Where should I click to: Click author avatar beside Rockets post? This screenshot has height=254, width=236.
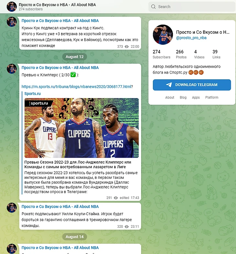12,208
